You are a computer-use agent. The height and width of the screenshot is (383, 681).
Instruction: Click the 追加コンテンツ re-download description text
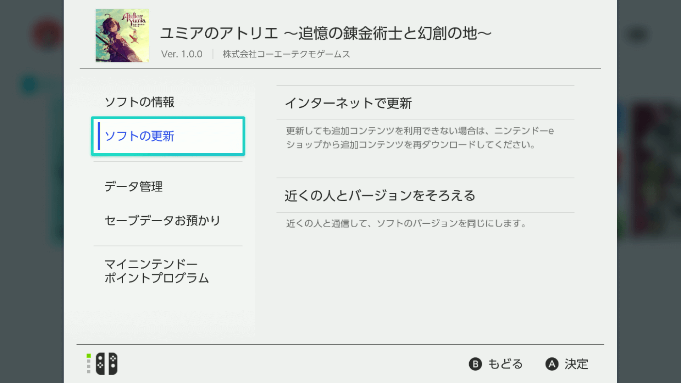tap(420, 138)
